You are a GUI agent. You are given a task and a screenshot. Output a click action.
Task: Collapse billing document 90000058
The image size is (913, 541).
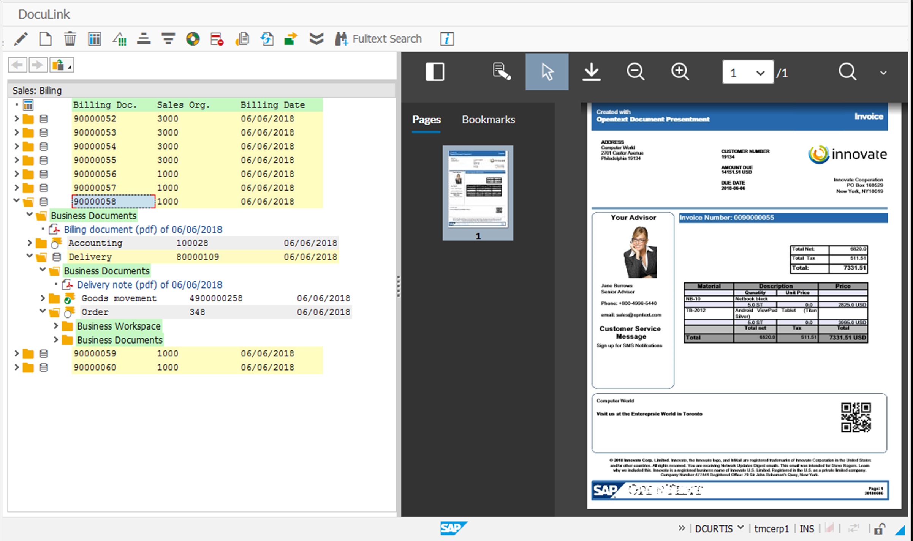point(16,200)
